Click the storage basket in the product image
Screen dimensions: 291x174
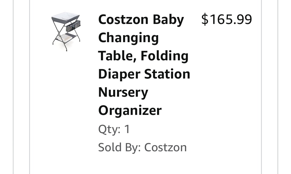(x=73, y=27)
